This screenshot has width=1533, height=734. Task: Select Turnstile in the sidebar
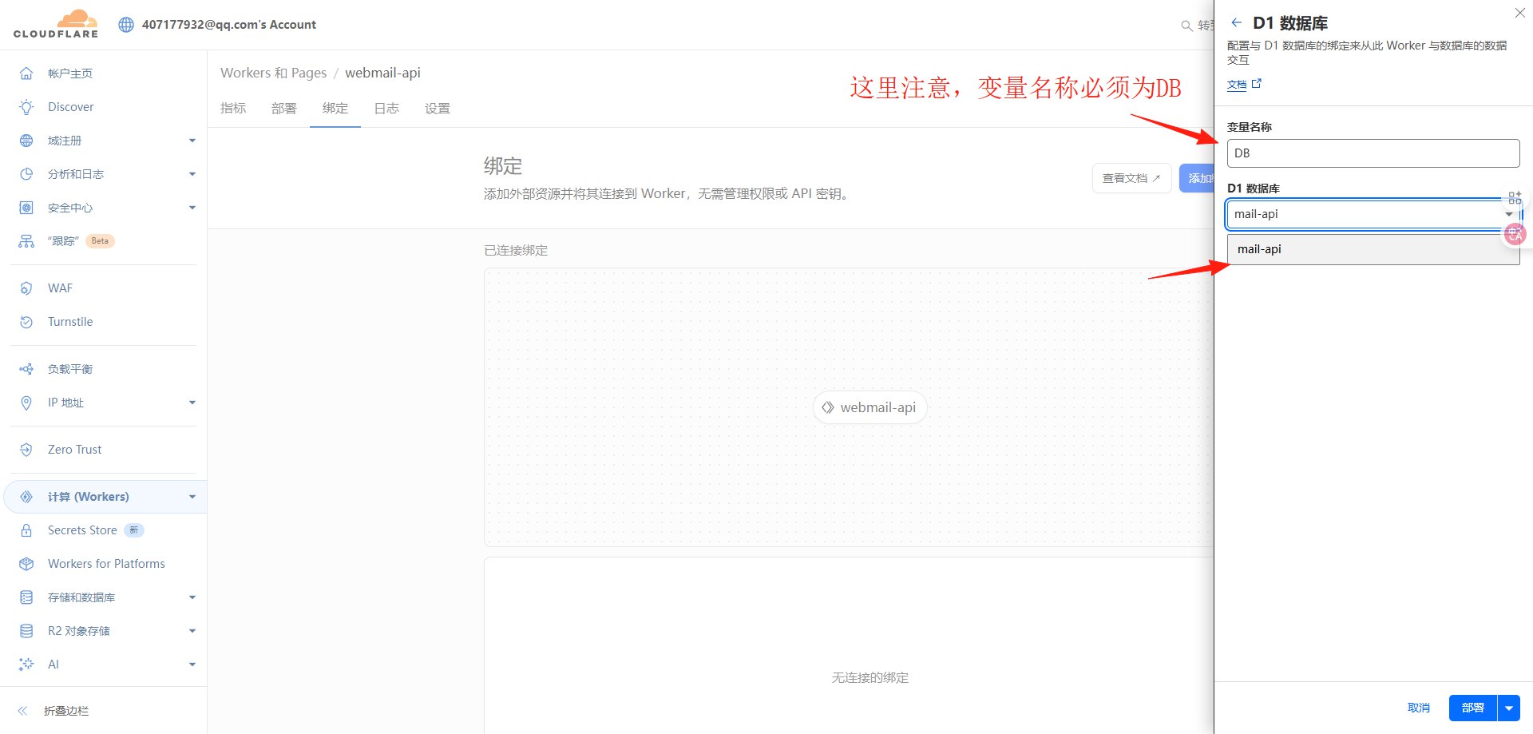click(x=69, y=321)
